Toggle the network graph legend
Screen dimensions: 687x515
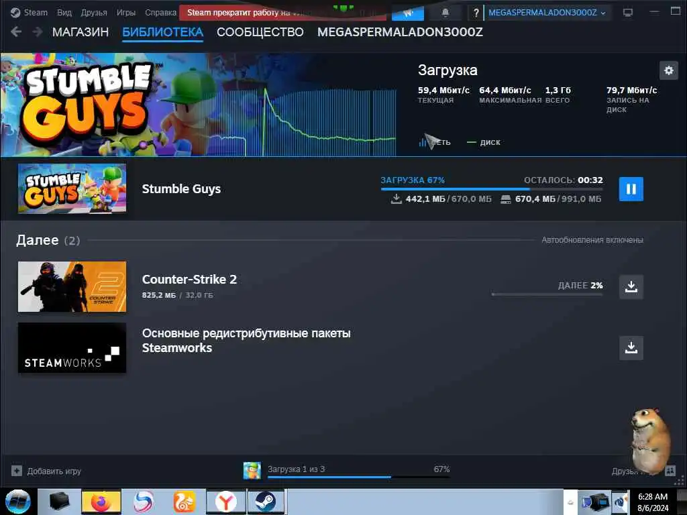click(x=435, y=142)
